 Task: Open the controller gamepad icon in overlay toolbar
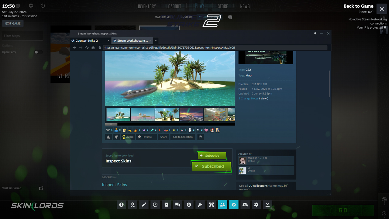(245, 205)
